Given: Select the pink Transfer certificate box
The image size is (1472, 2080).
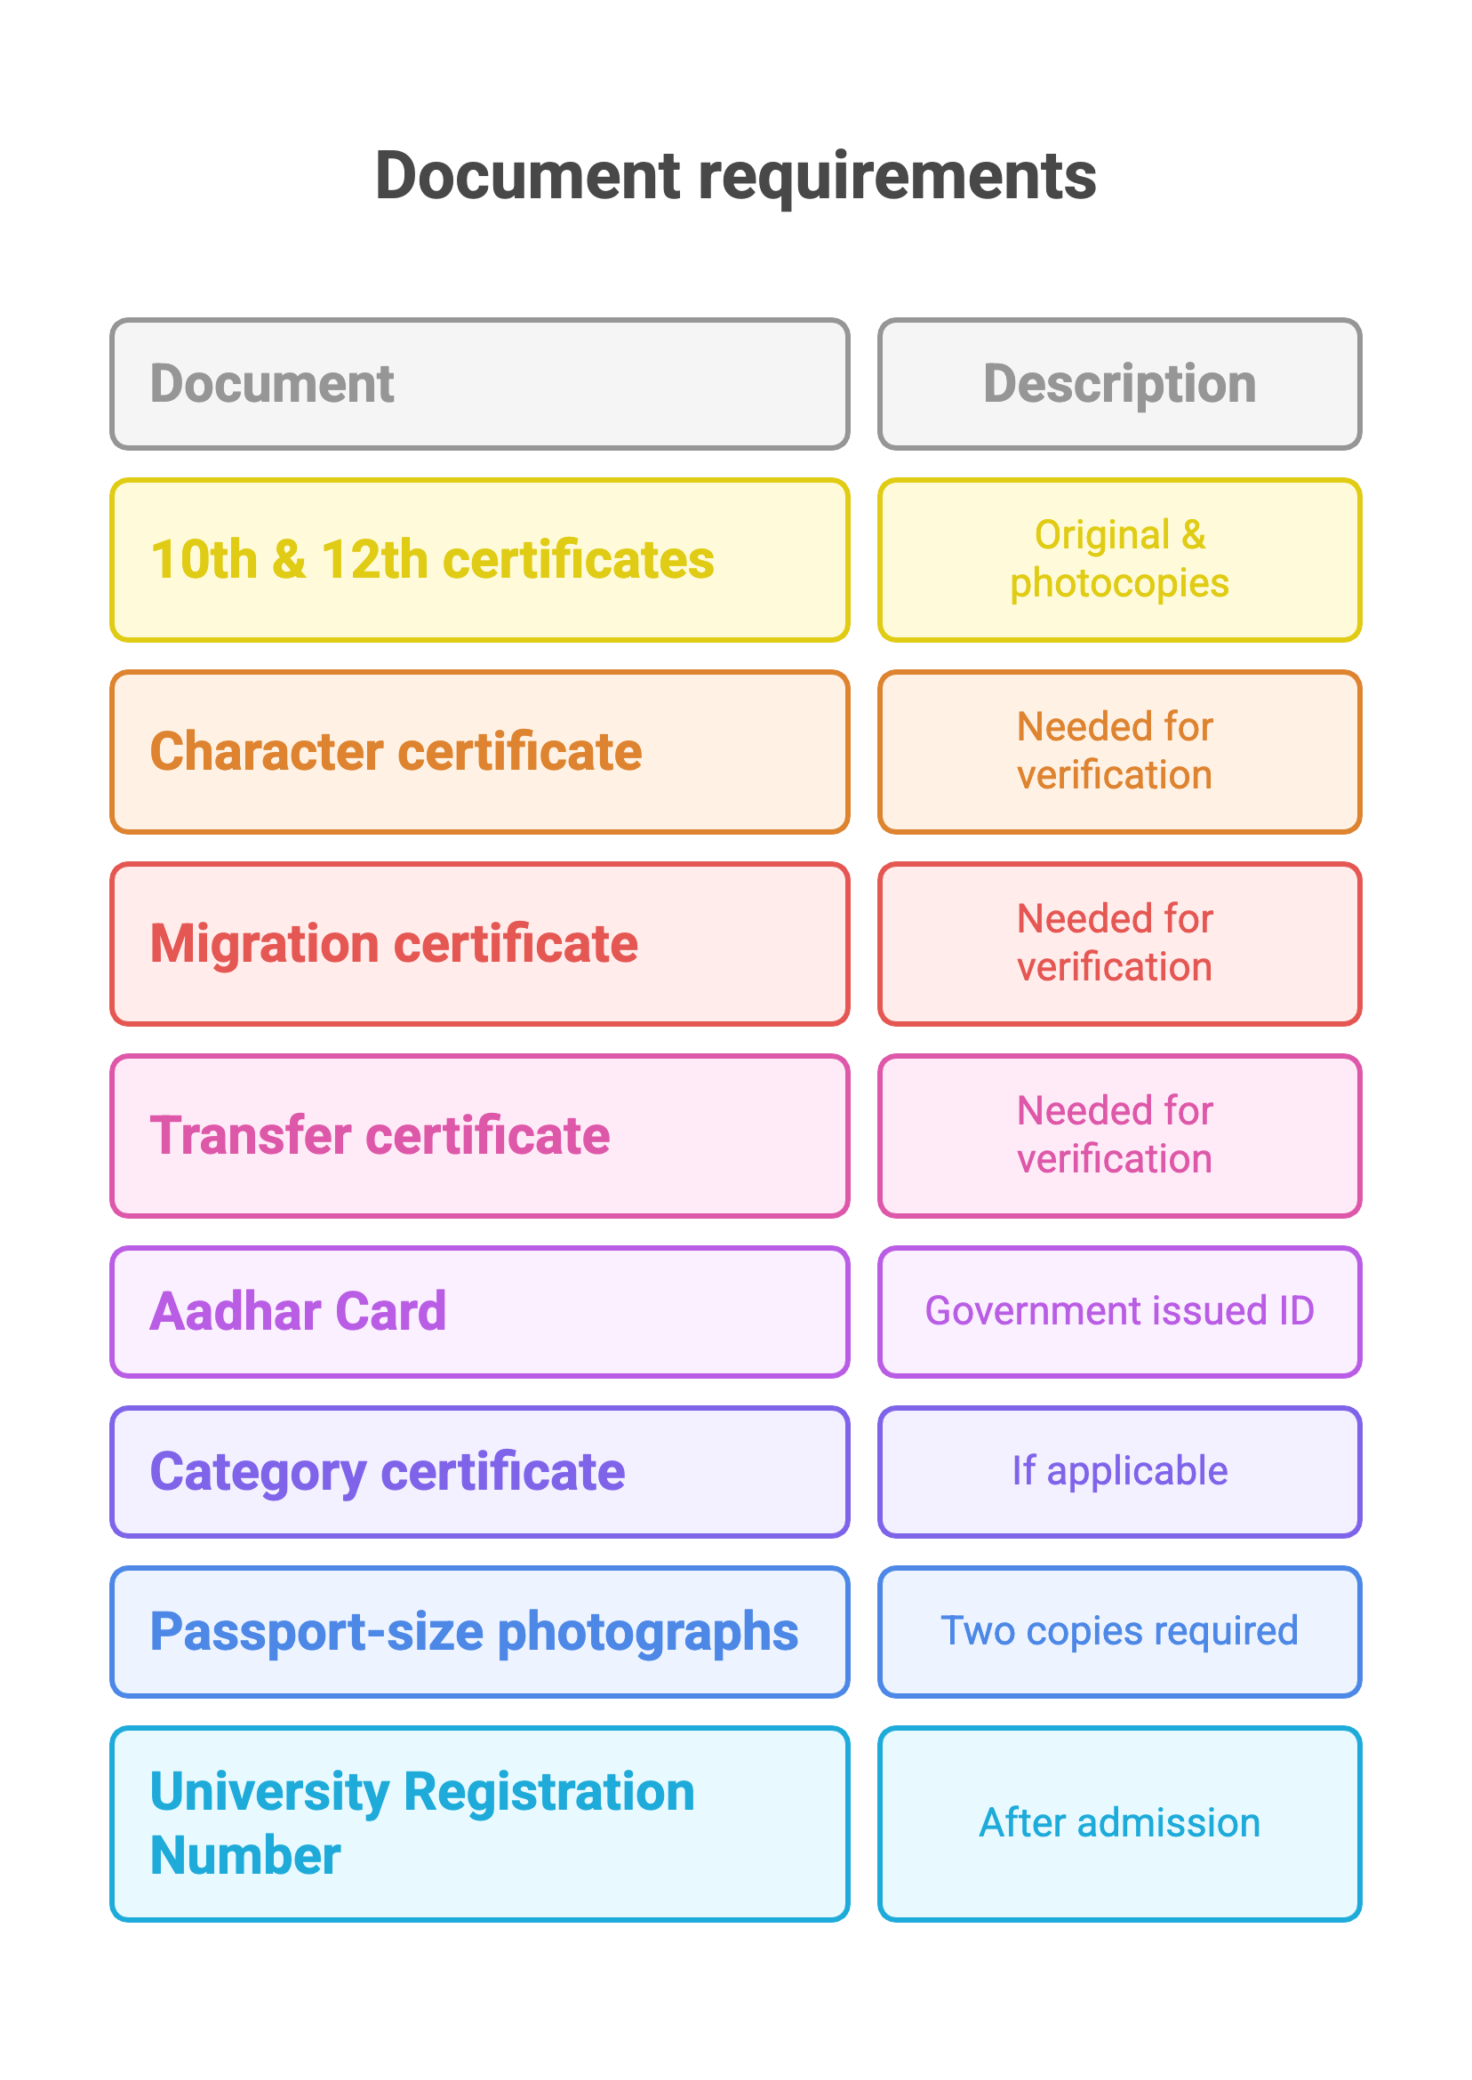Looking at the screenshot, I should tap(479, 1136).
